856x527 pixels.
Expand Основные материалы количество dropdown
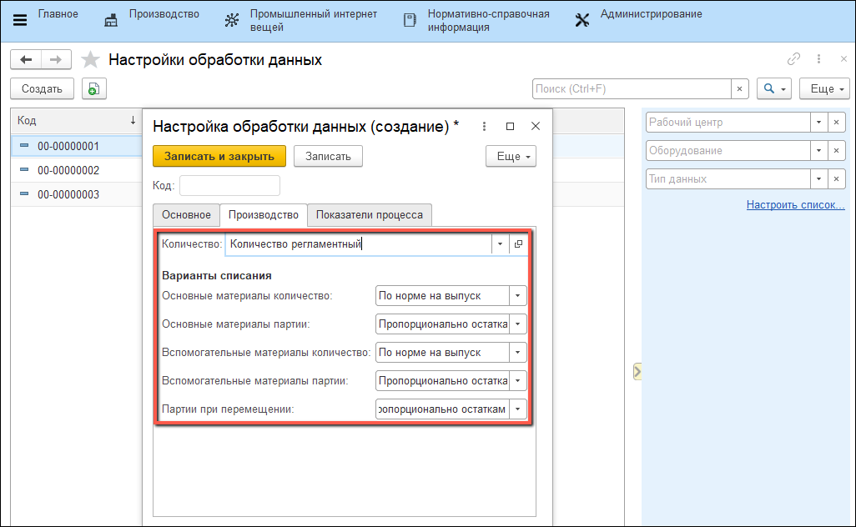(x=517, y=296)
